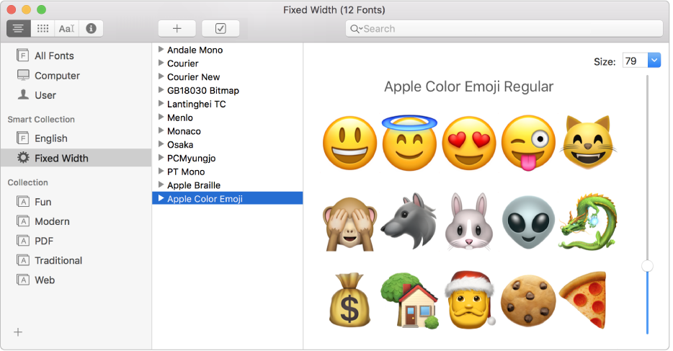Select Computer library
673x351 pixels.
[x=57, y=76]
